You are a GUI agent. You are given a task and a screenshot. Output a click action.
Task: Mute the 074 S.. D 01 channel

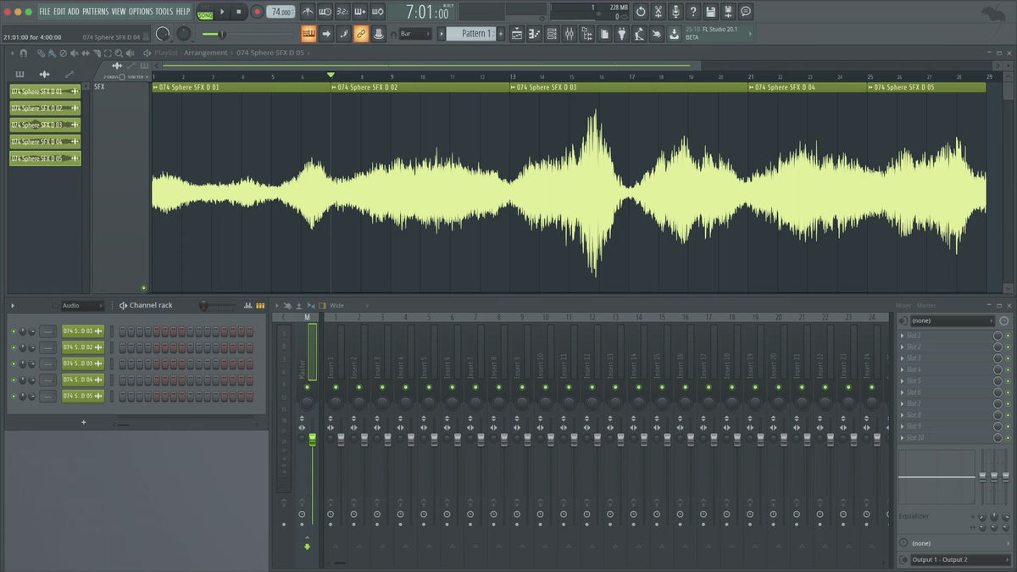(x=14, y=331)
